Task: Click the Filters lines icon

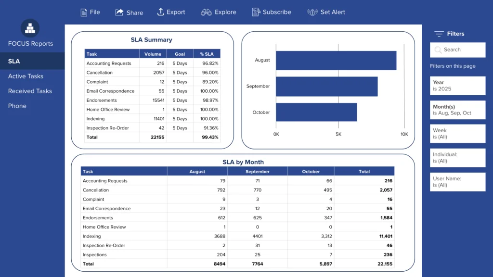Action: click(439, 34)
